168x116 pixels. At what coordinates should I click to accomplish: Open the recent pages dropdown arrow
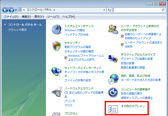16,10
